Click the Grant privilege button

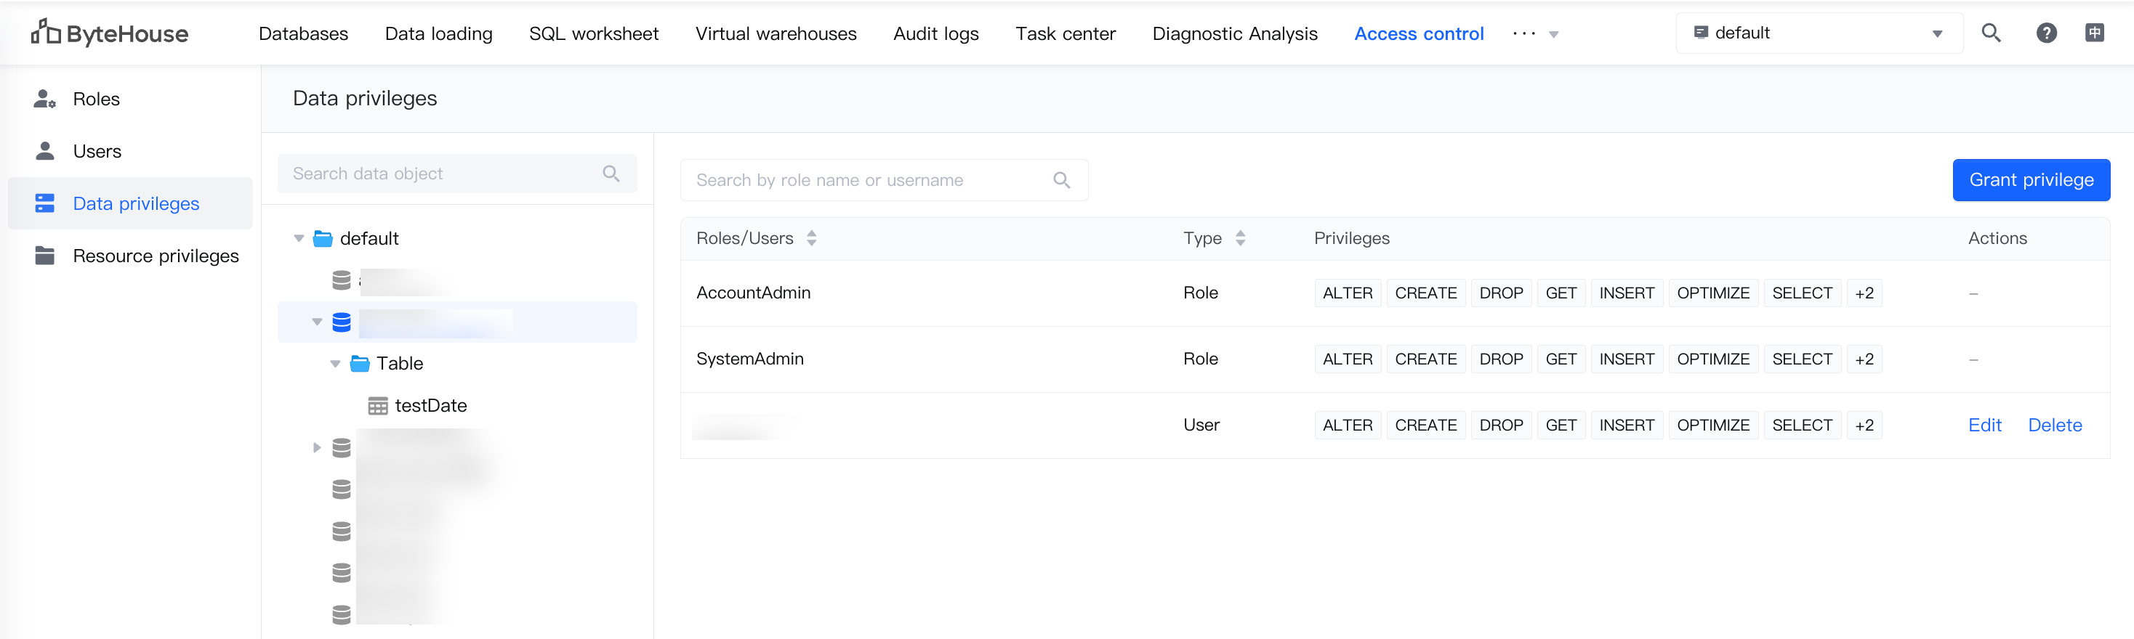pos(2031,179)
